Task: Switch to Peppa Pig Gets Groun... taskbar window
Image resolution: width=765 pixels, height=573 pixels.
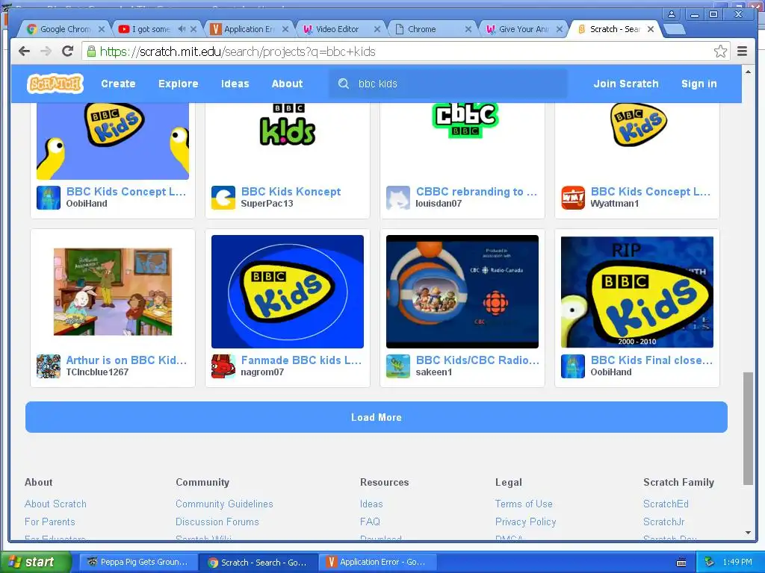Action: (x=137, y=562)
